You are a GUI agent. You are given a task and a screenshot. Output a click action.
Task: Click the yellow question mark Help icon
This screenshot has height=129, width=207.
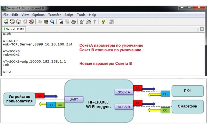click(103, 22)
